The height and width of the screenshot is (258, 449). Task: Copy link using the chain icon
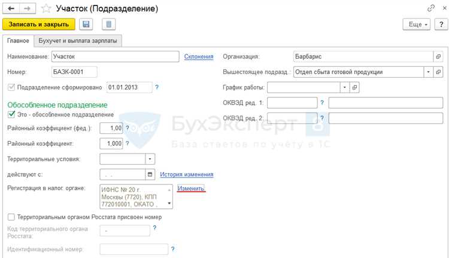pos(431,8)
